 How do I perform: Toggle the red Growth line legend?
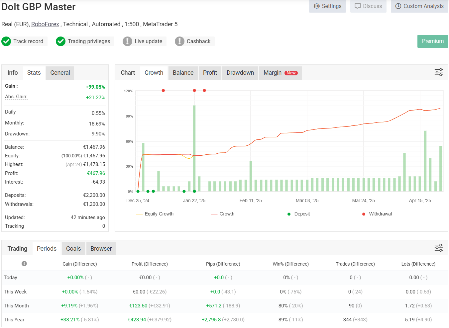click(223, 214)
